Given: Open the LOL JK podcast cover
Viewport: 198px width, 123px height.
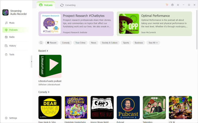Looking at the screenshot, I should [180, 107].
